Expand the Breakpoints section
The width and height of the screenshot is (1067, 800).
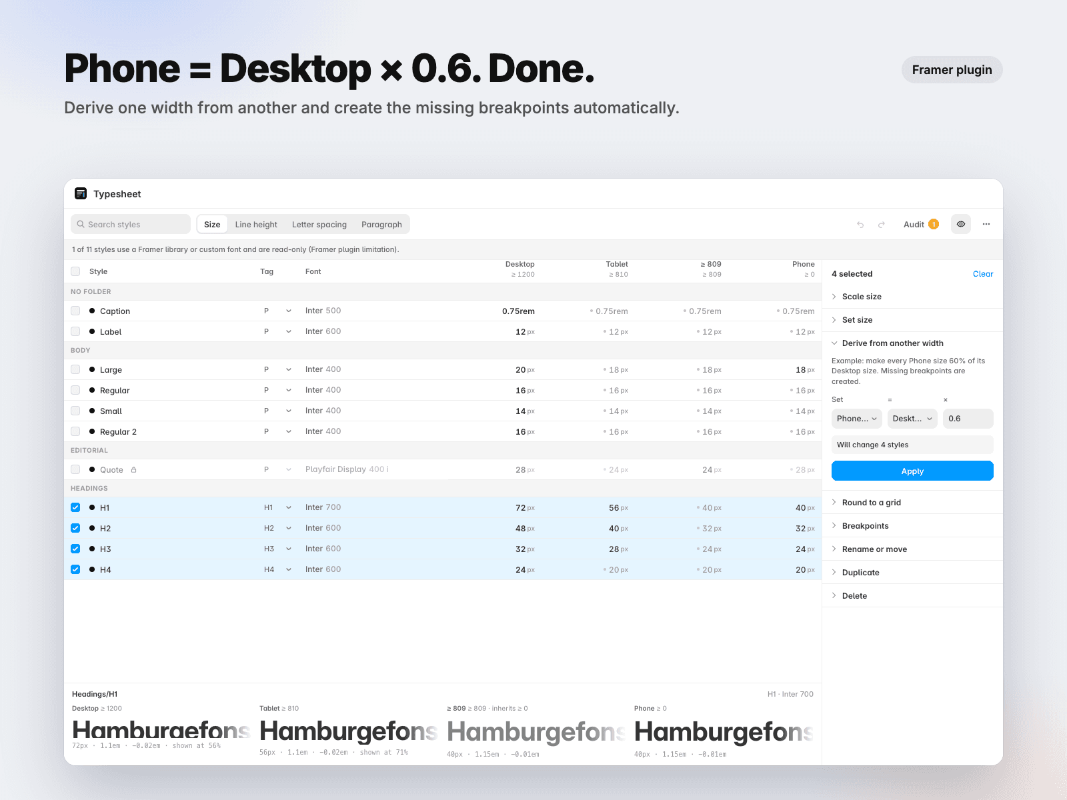(x=912, y=526)
